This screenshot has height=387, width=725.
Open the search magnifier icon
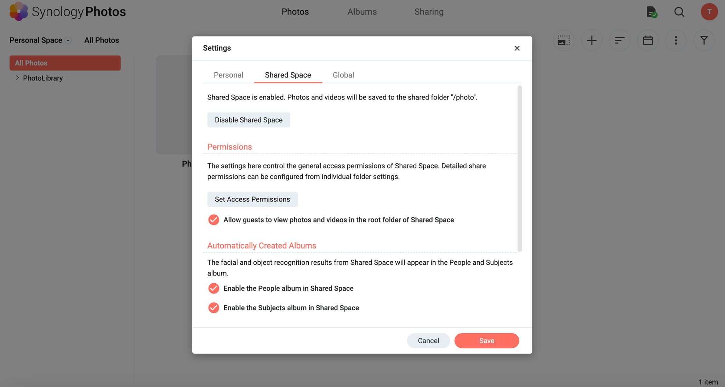point(679,12)
